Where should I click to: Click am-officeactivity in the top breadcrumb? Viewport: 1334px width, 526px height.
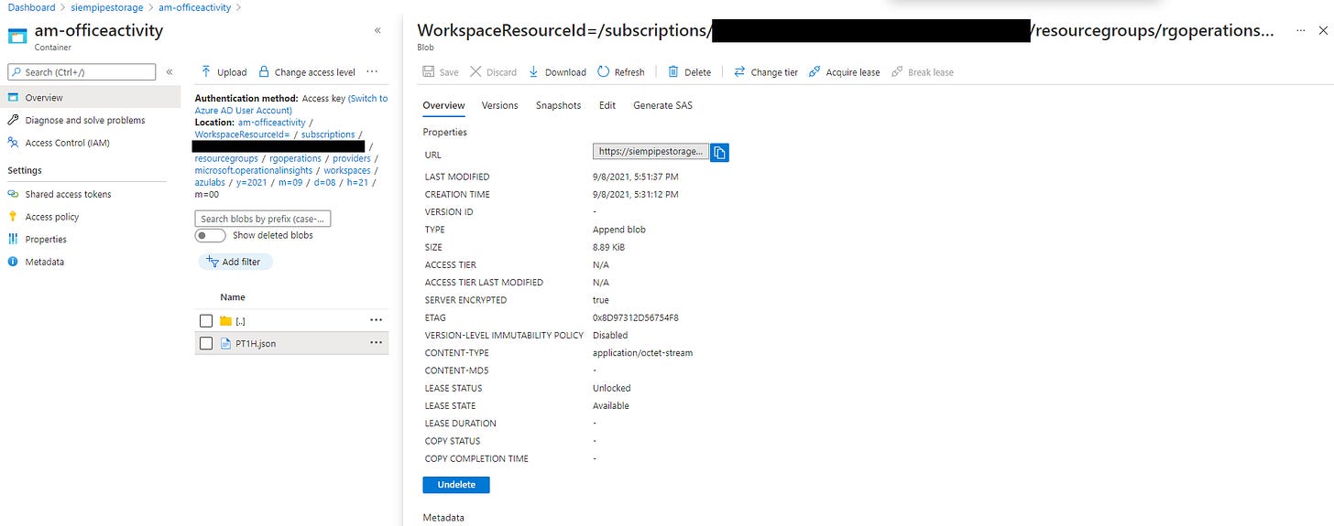(x=195, y=7)
